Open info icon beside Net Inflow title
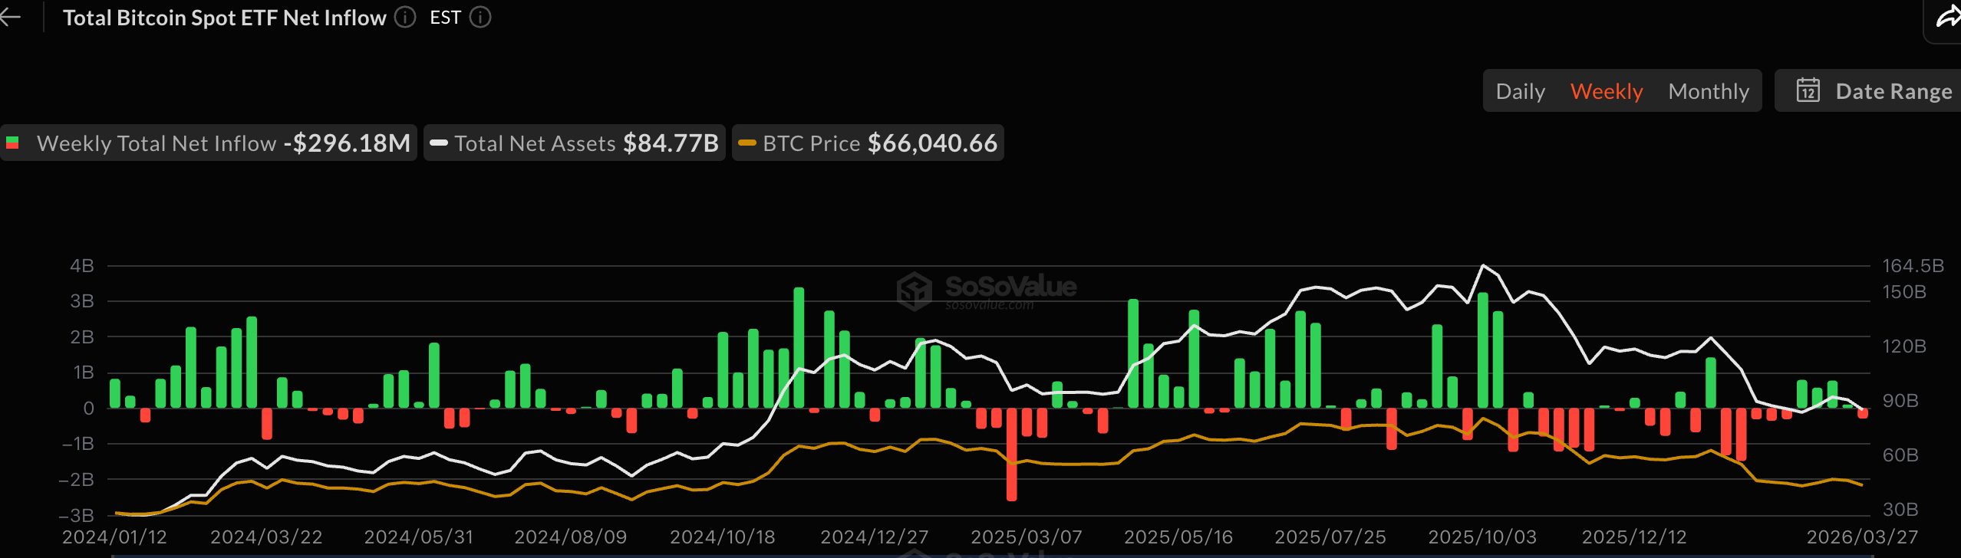 tap(405, 18)
